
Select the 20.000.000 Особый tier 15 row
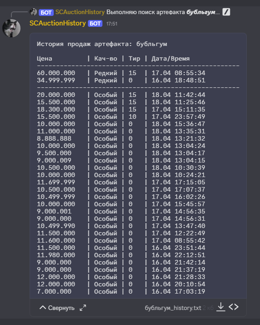point(121,95)
